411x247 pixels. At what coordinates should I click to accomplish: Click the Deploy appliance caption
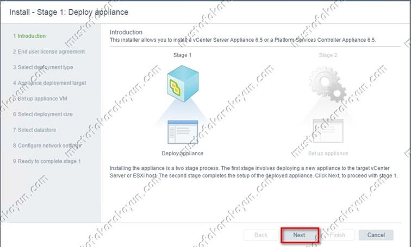pyautogui.click(x=183, y=153)
